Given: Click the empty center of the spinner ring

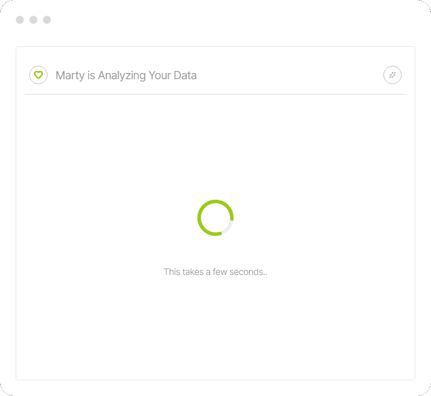Looking at the screenshot, I should 215,218.
